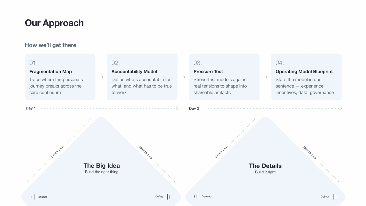
Task: Click the Our Approach title
Action: coord(54,23)
